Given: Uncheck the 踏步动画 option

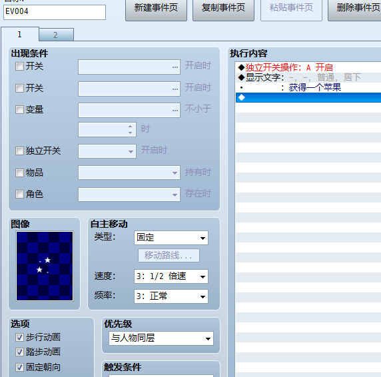Looking at the screenshot, I should tap(19, 352).
